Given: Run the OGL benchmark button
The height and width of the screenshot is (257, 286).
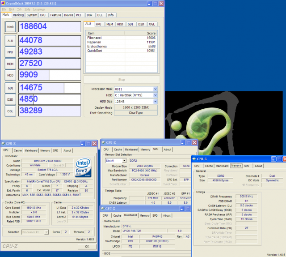Looking at the screenshot, I should click(10, 111).
